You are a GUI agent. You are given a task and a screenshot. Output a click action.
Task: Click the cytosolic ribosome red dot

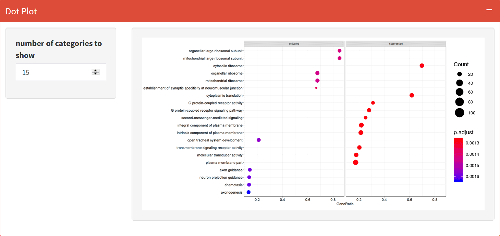[x=422, y=66]
